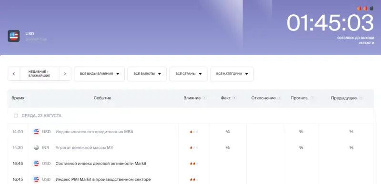The height and width of the screenshot is (184, 381).
Task: Click US flag in PMI Markit производственном row
Action: click(36, 179)
